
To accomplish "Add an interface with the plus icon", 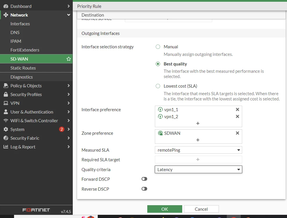I will pyautogui.click(x=198, y=123).
